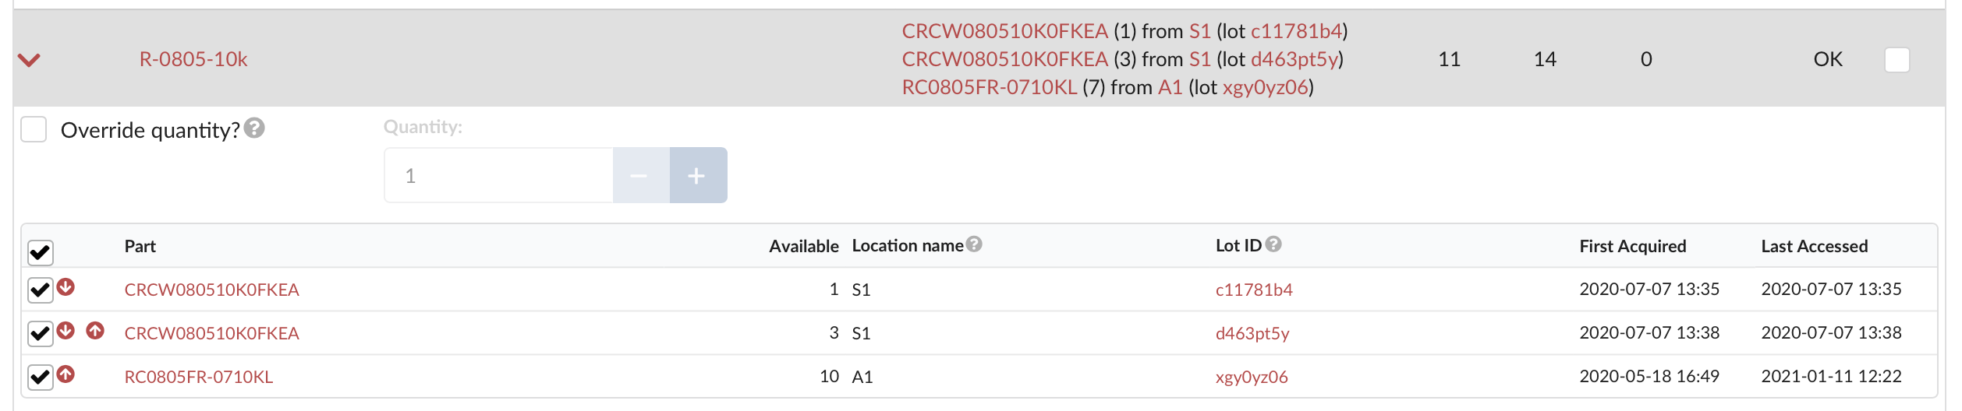Show Location name help tooltip icon
The image size is (1962, 411).
coord(974,244)
